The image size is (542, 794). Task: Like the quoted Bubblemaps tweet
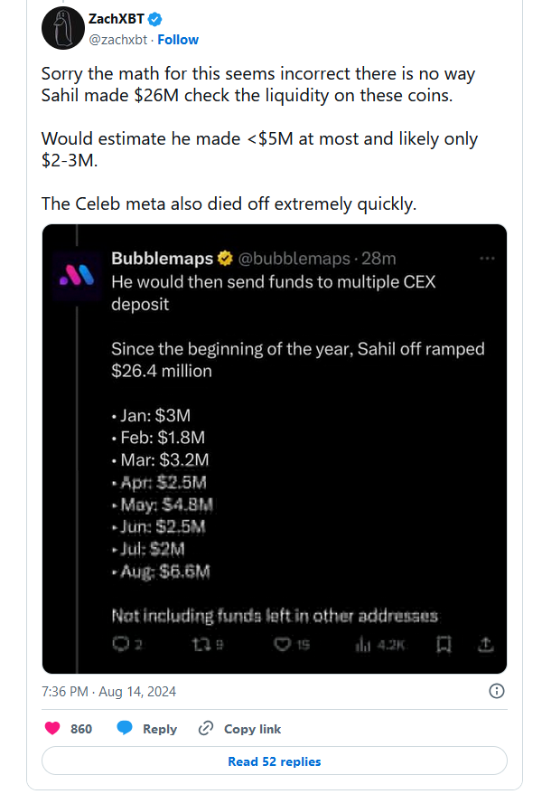pyautogui.click(x=281, y=645)
